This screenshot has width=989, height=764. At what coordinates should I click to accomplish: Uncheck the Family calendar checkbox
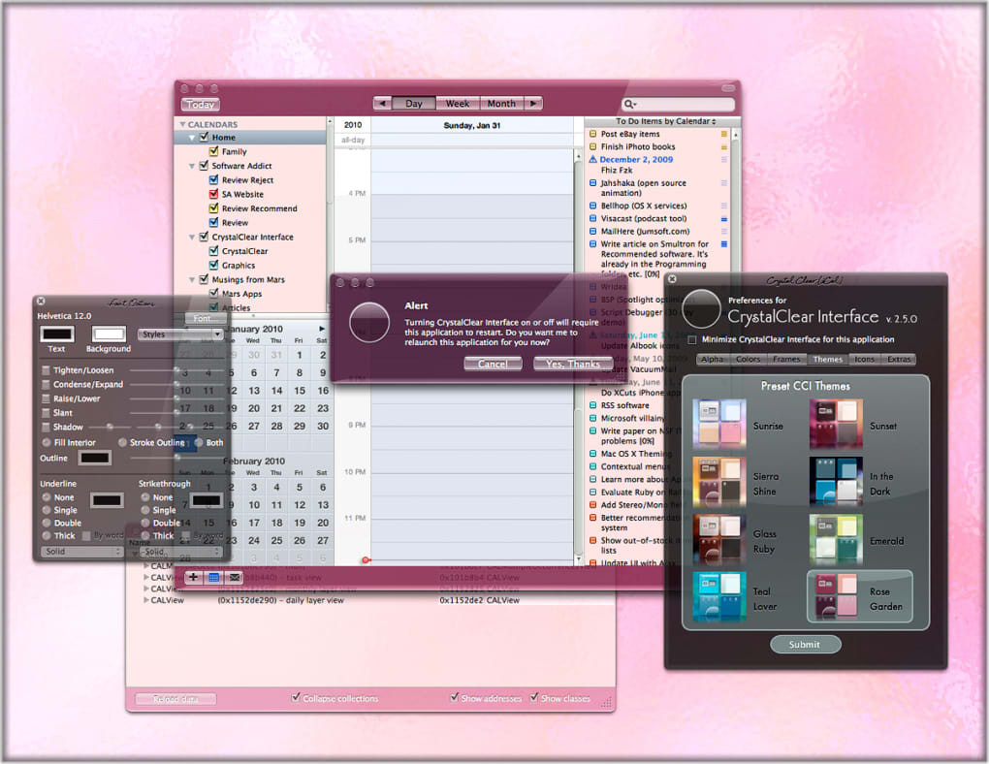pyautogui.click(x=214, y=151)
